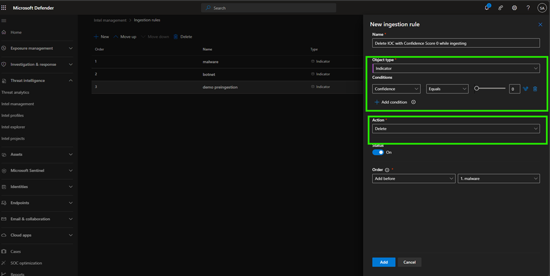This screenshot has height=276, width=550.
Task: Open the Object type Indicator dropdown
Action: click(456, 68)
